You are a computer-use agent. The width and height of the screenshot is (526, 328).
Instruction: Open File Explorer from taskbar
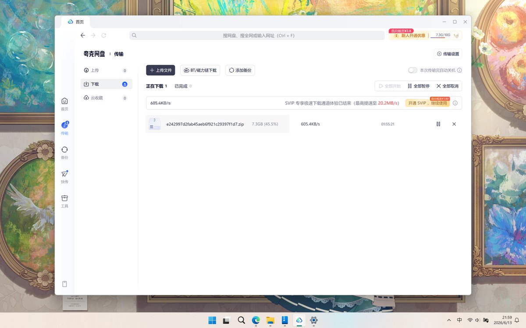tap(270, 320)
